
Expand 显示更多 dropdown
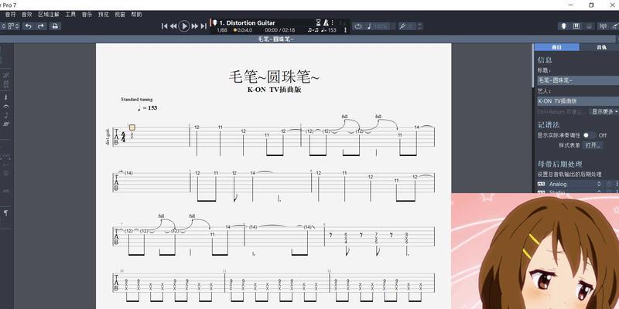604,112
